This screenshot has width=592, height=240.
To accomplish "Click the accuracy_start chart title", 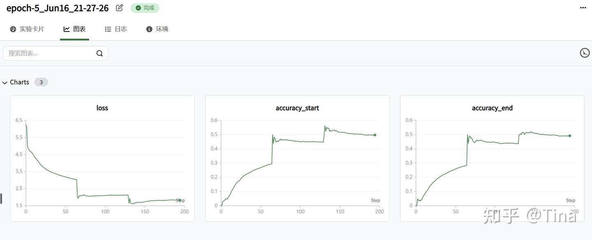I will click(297, 108).
